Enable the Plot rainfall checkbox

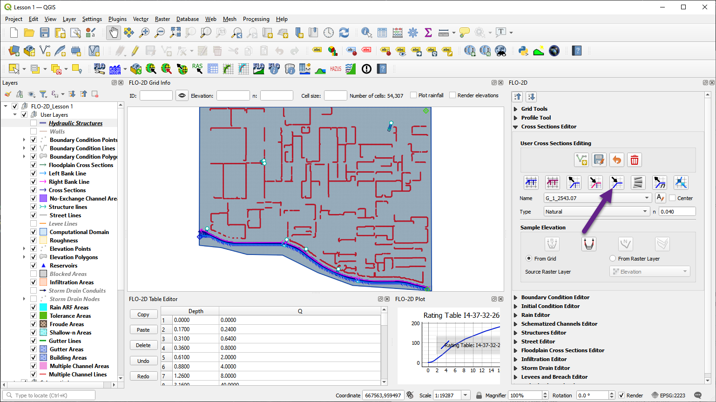coord(413,95)
